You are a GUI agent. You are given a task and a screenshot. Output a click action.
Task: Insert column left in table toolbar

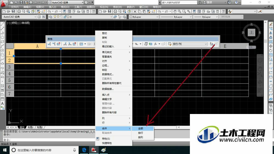click(65, 44)
